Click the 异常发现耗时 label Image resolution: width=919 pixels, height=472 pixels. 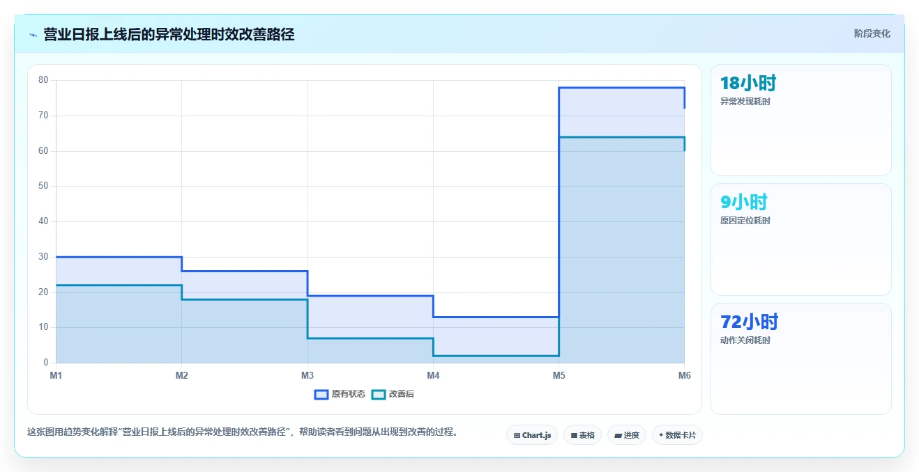click(x=745, y=102)
